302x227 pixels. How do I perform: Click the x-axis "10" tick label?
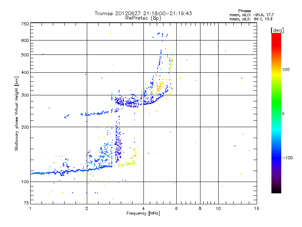coord(218,208)
